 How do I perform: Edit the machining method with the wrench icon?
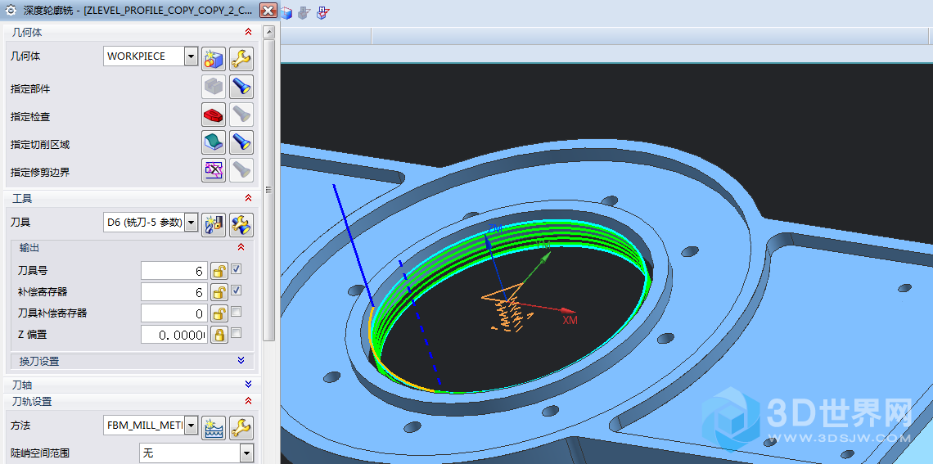click(241, 427)
